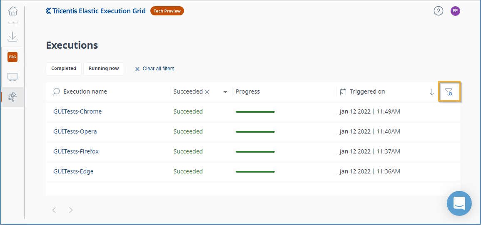Open the GUITests-Firefox execution

(x=76, y=151)
